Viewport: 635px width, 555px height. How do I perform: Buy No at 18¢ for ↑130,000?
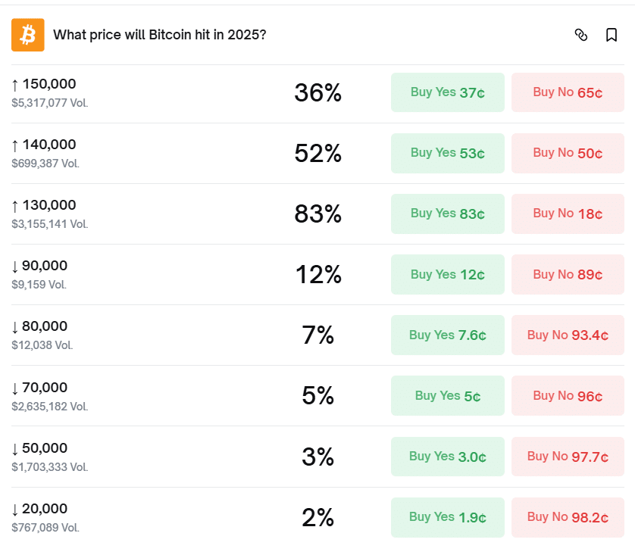tap(568, 214)
